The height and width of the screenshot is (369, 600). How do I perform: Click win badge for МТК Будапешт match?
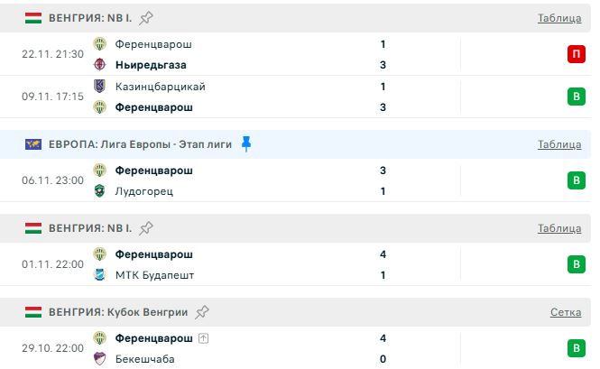tap(575, 264)
